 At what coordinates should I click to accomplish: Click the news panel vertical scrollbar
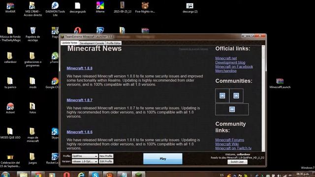[x=263, y=98]
